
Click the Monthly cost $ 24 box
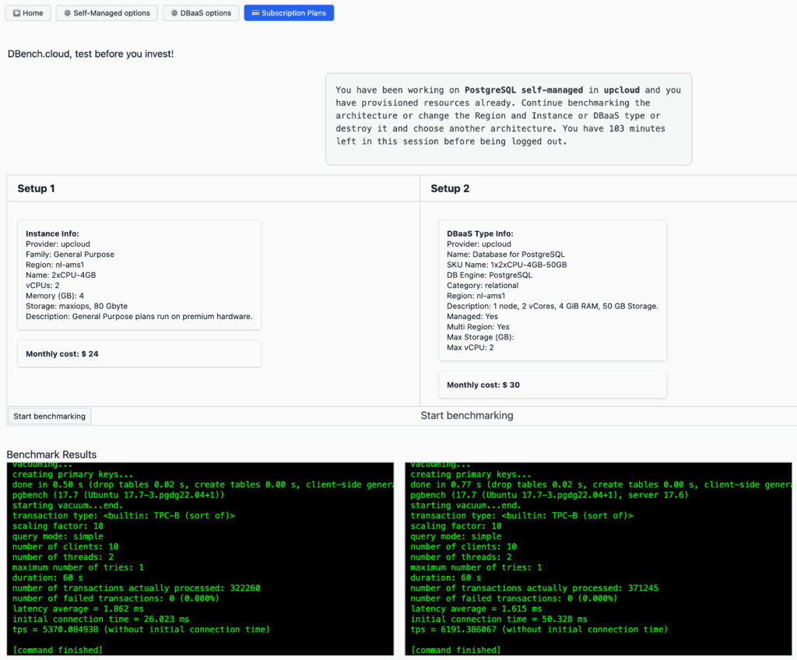[139, 353]
